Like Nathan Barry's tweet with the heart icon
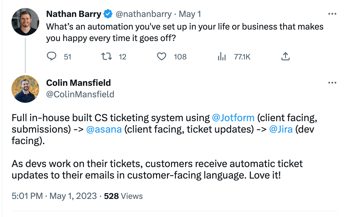Image resolution: width=344 pixels, height=217 pixels. coord(162,57)
